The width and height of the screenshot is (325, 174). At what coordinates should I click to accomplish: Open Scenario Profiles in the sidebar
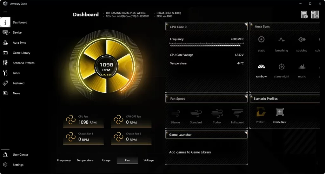(23, 63)
